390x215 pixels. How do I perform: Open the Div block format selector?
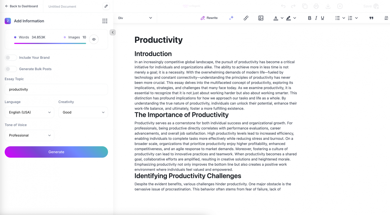pos(135,18)
